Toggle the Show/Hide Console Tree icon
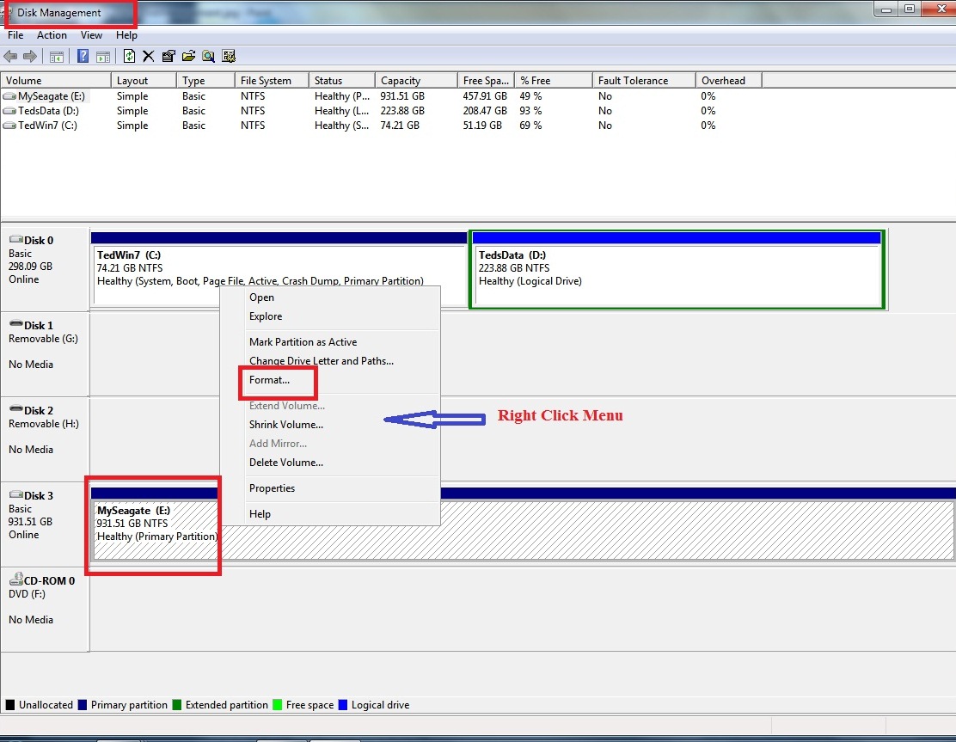Screen dimensions: 956x742 57,56
